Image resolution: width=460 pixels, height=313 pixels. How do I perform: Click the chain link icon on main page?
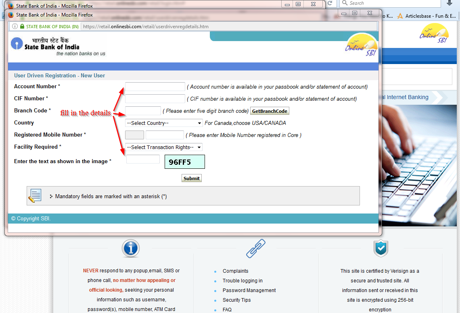click(256, 249)
